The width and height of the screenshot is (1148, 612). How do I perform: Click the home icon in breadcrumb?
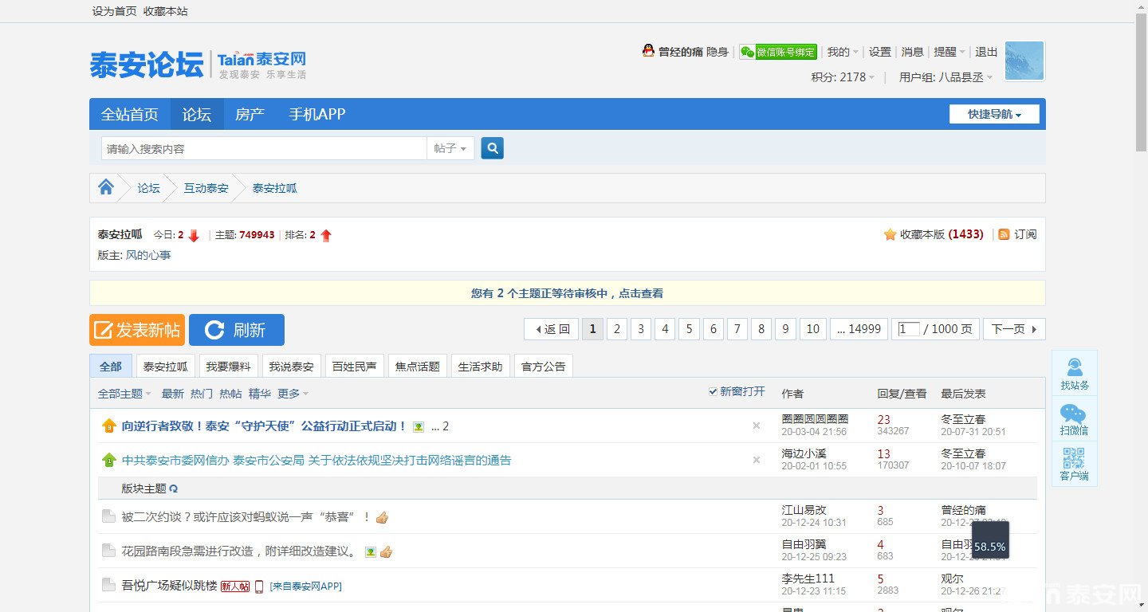click(106, 187)
